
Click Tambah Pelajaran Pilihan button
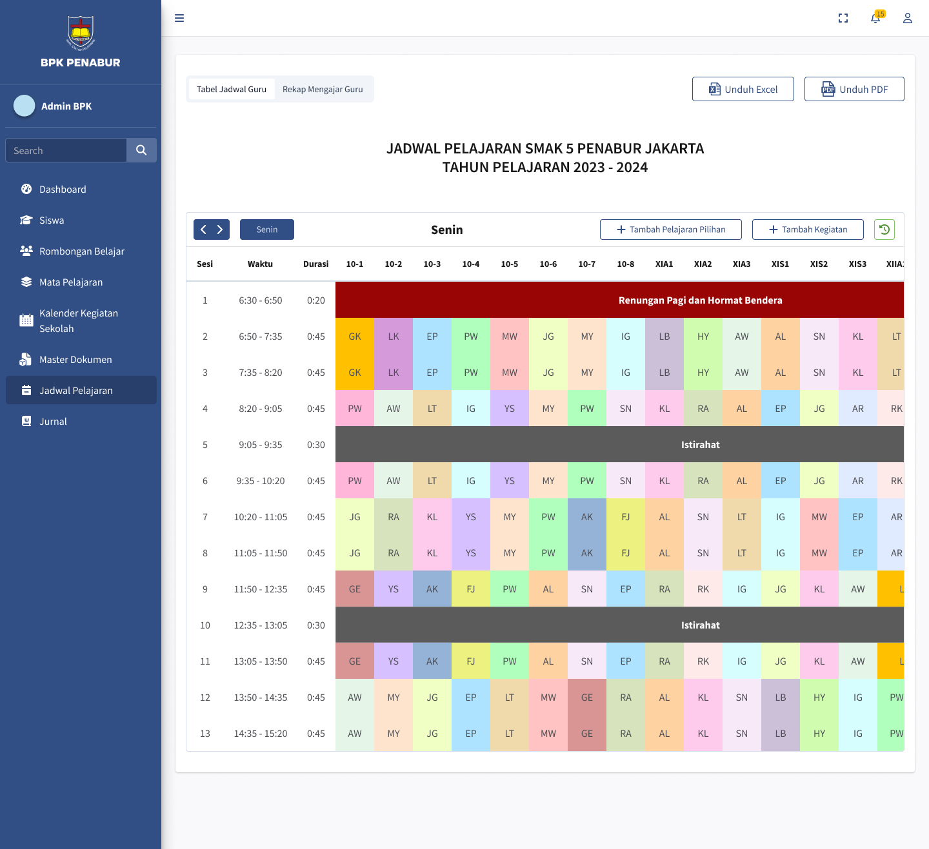[x=671, y=229]
